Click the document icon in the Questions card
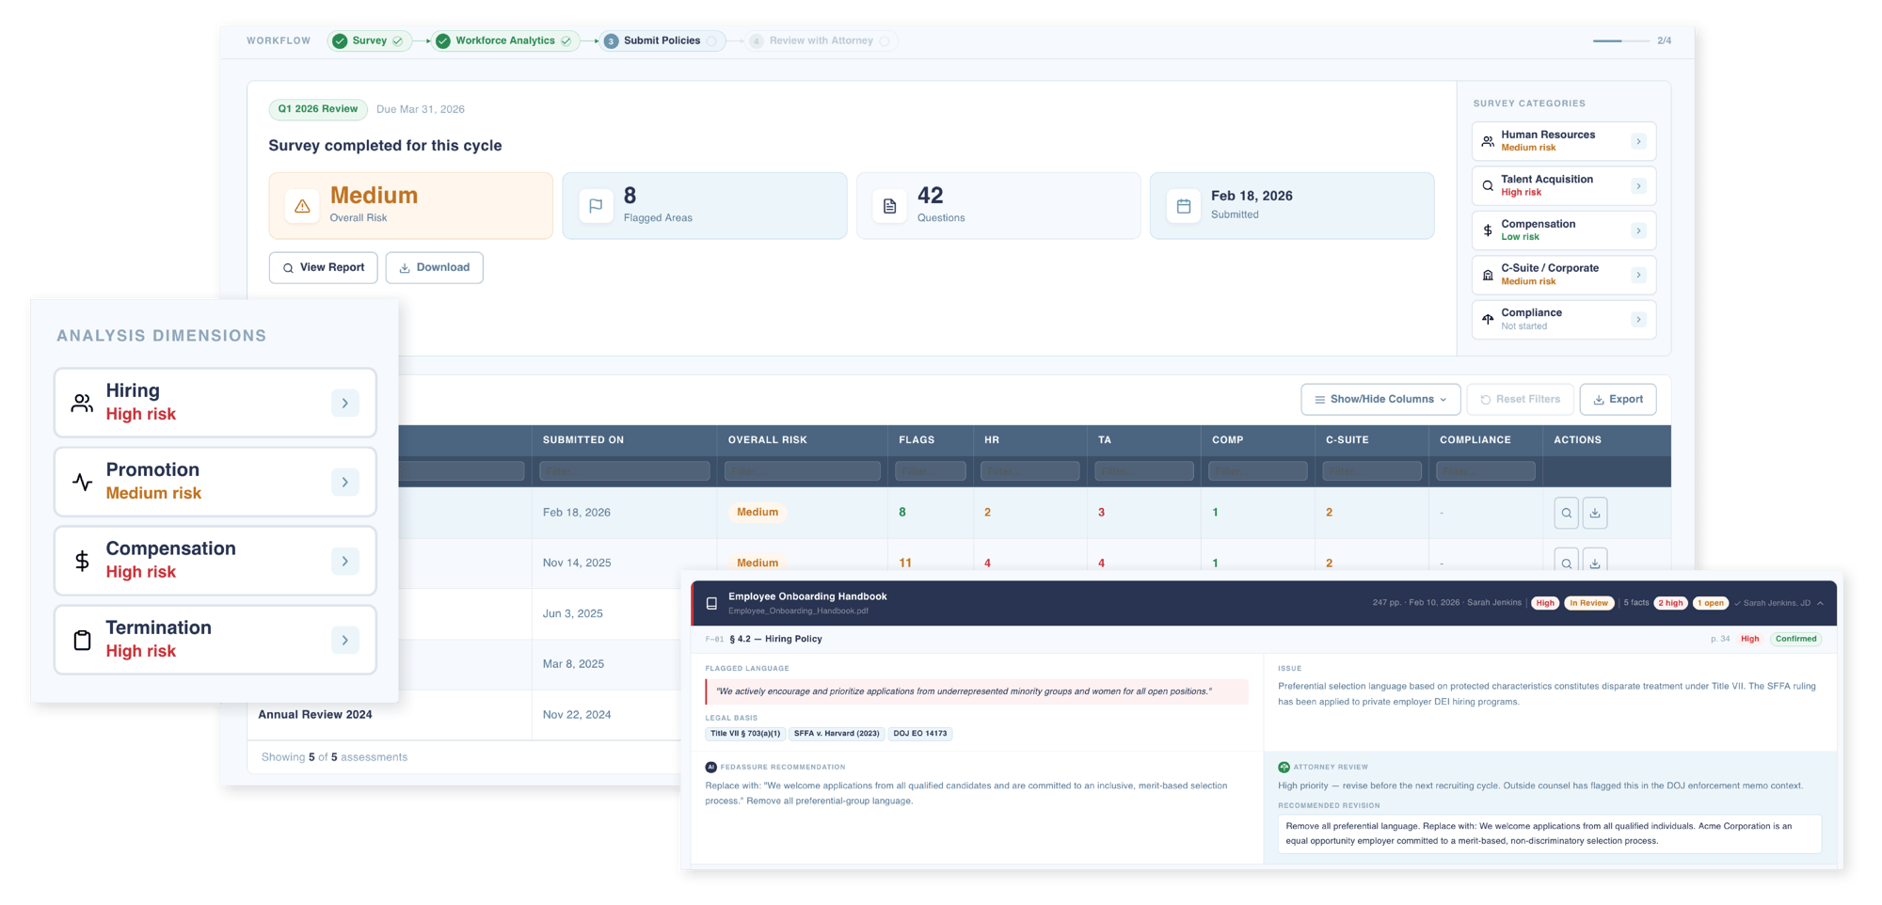The width and height of the screenshot is (1882, 905). tap(889, 206)
